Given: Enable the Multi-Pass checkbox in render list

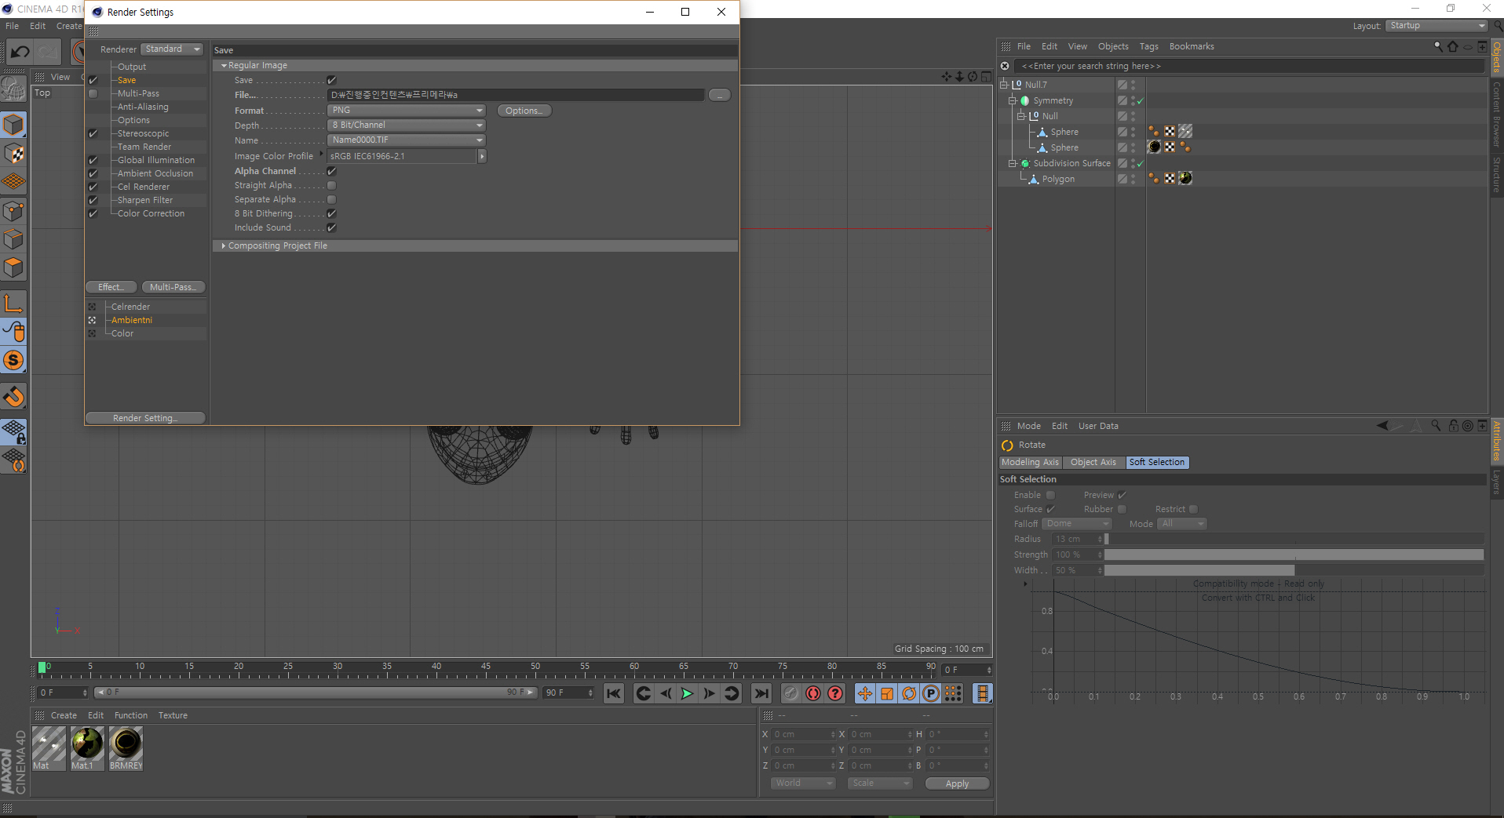Looking at the screenshot, I should click(93, 93).
